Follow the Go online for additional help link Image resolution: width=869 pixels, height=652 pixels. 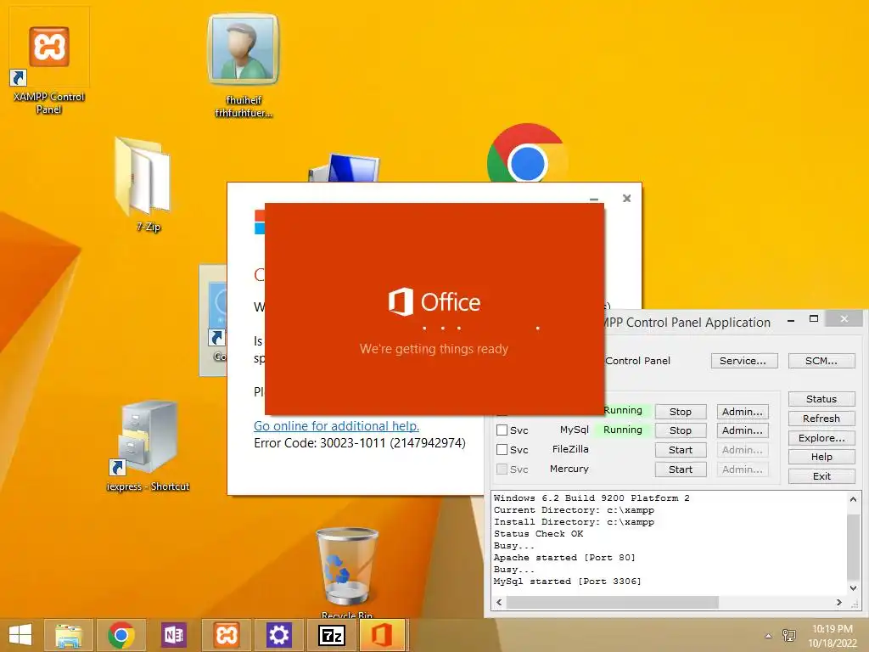pyautogui.click(x=336, y=426)
